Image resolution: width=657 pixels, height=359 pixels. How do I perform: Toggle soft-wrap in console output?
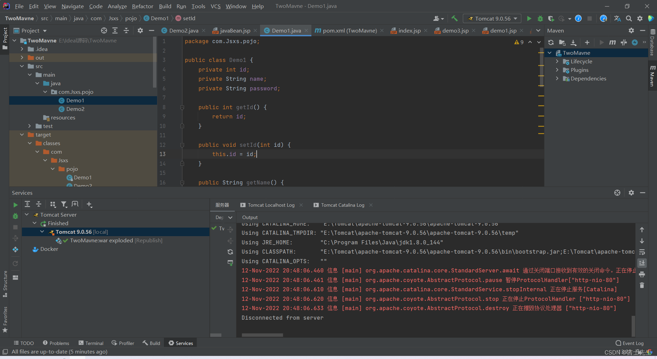642,252
